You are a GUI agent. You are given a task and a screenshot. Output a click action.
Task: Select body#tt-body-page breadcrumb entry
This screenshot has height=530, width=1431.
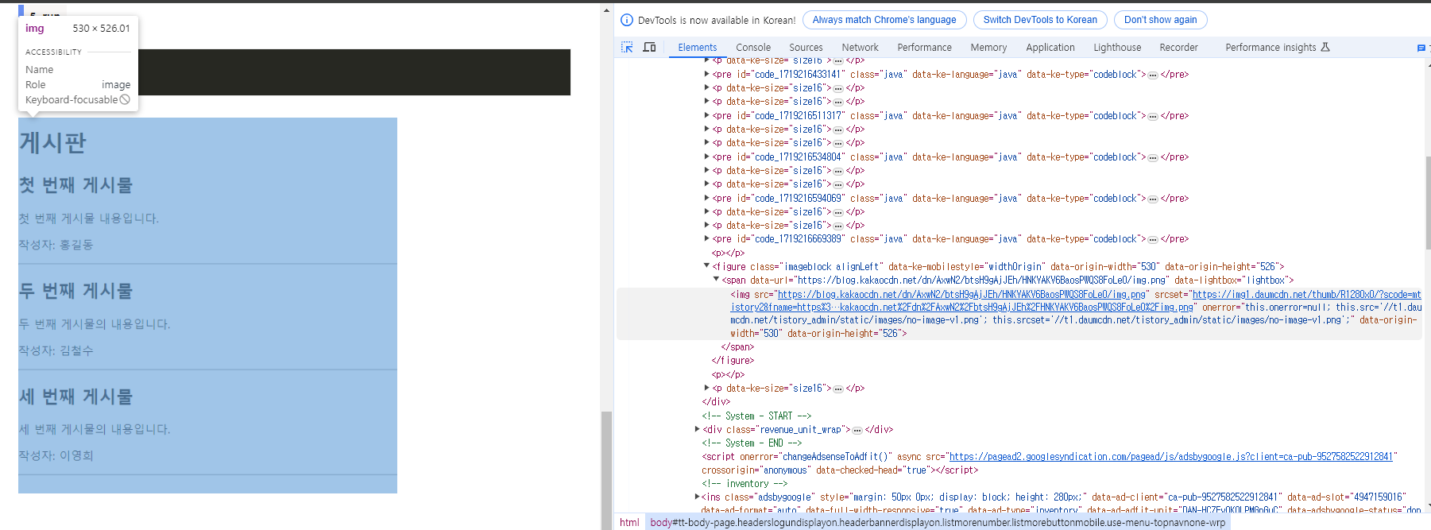(x=938, y=522)
